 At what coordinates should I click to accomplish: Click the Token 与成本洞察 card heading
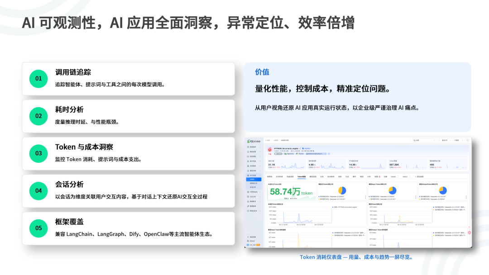(x=84, y=147)
